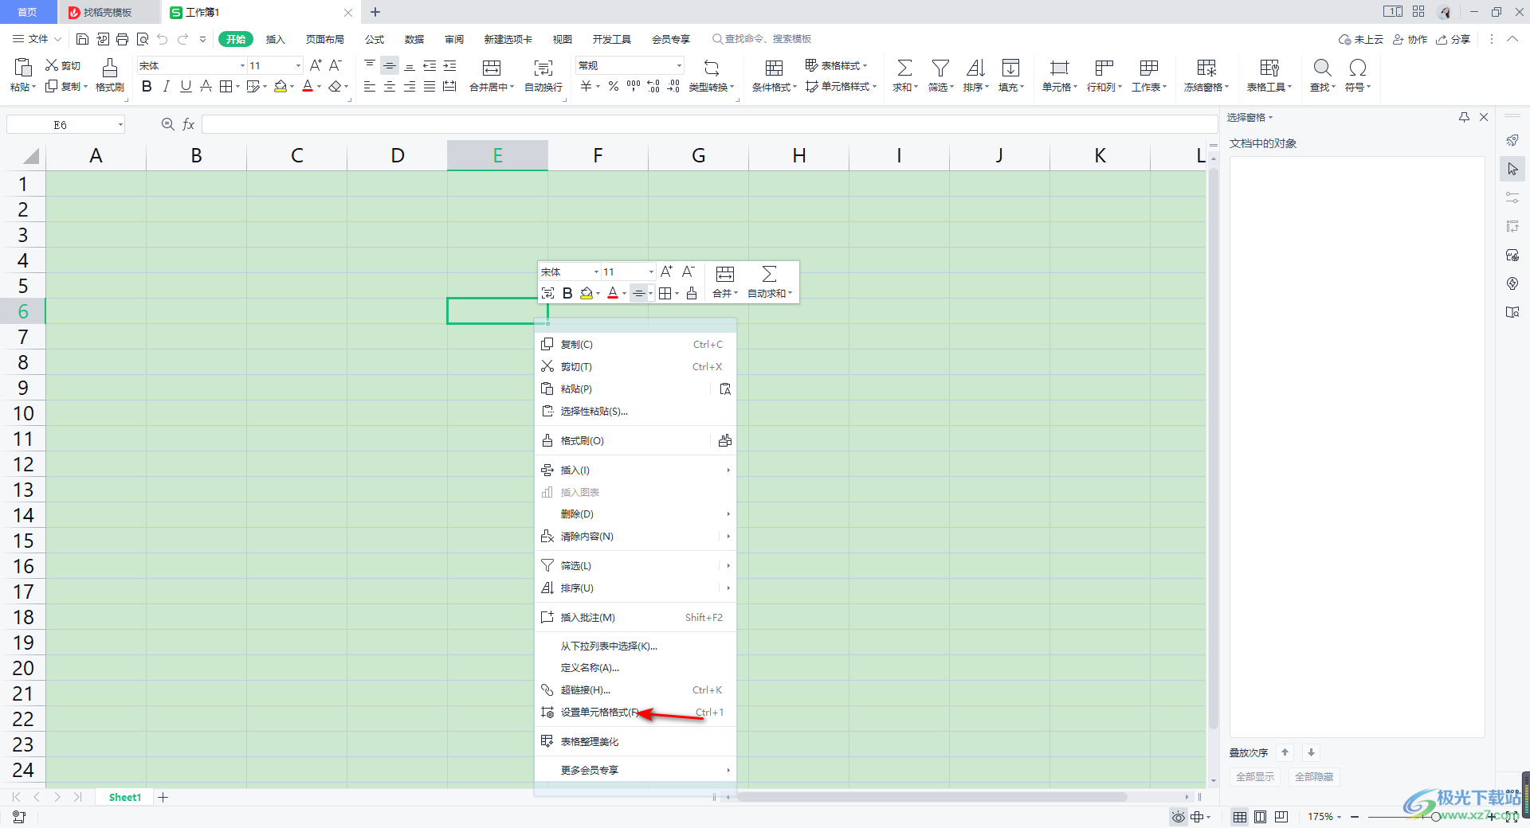This screenshot has height=828, width=1530.
Task: Expand the Delete (删除) context submenu
Action: pos(635,514)
